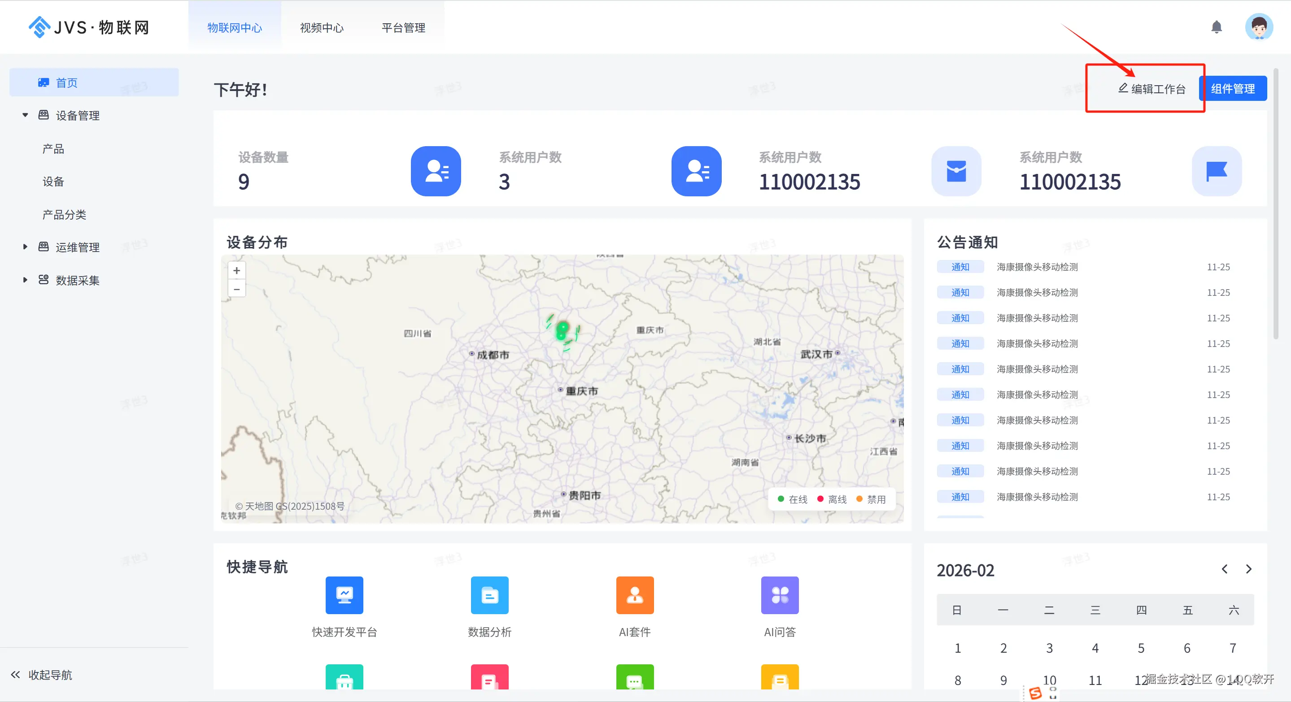The width and height of the screenshot is (1291, 702).
Task: Open the 平台管理 tab
Action: click(x=403, y=28)
